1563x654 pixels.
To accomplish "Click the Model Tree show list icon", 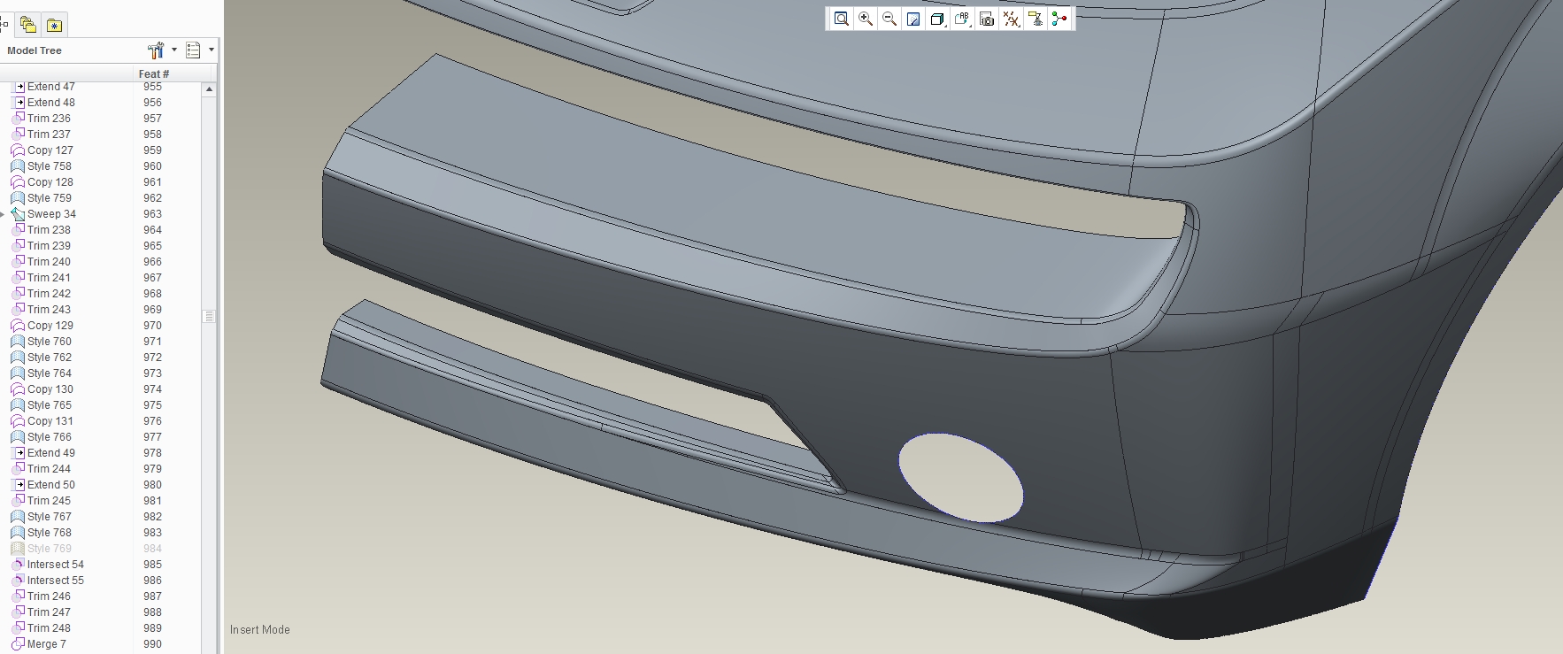I will 194,50.
